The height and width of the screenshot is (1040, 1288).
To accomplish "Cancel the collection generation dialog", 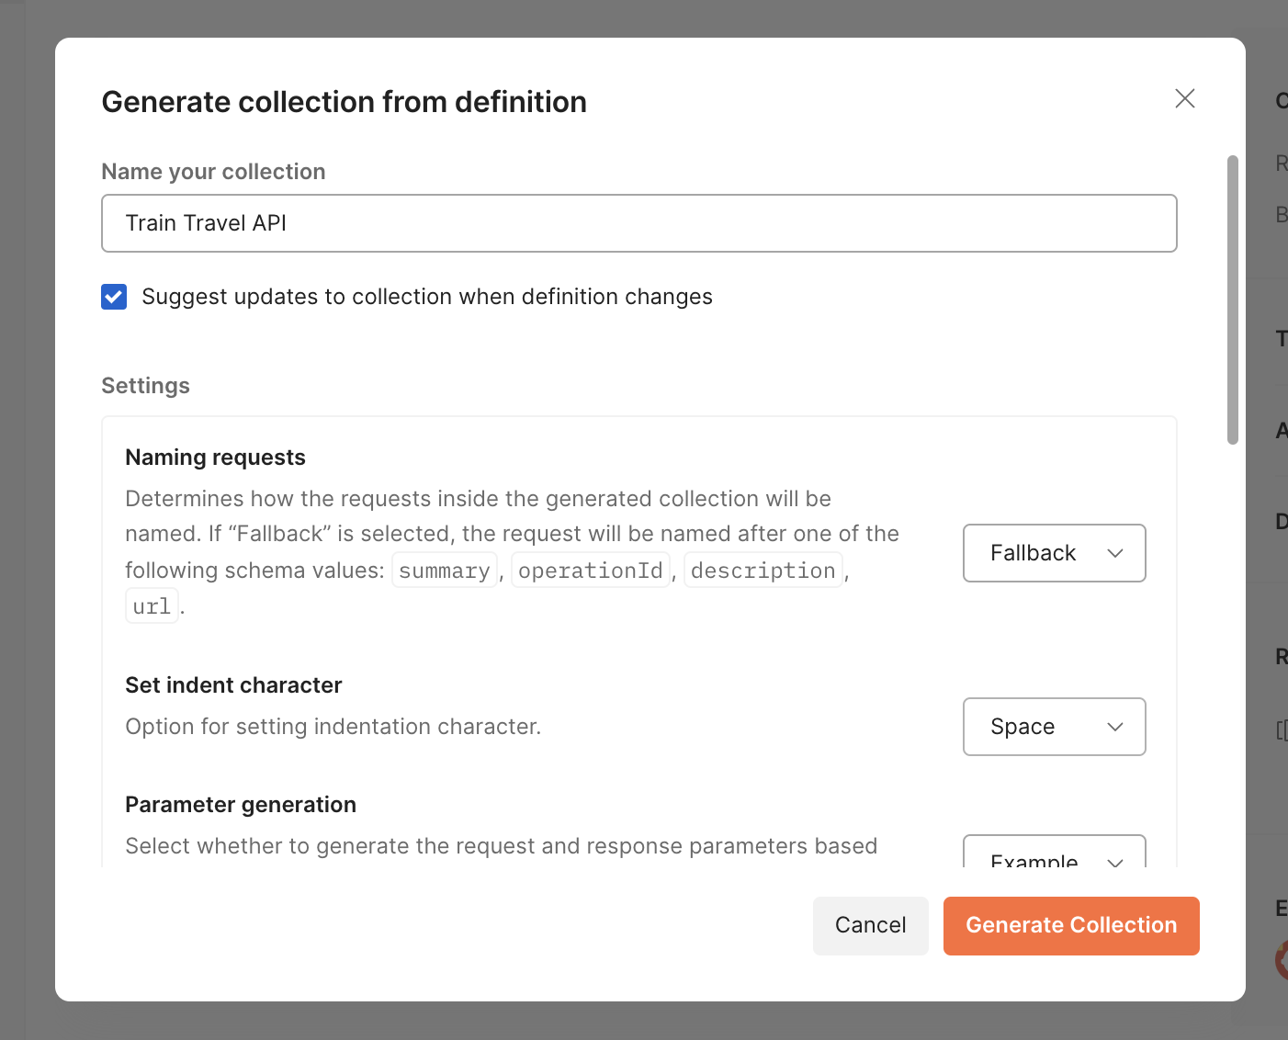I will click(870, 925).
